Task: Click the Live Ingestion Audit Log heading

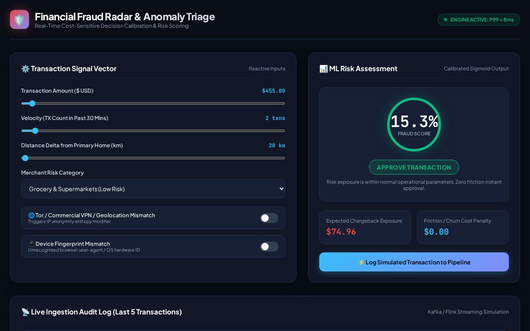Action: click(106, 312)
